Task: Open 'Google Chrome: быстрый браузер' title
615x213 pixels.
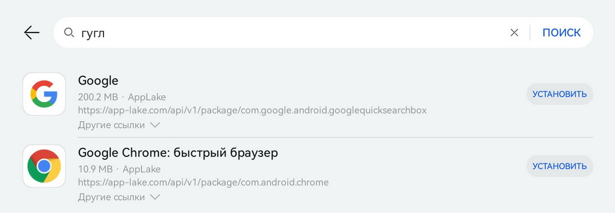Action: click(x=178, y=153)
